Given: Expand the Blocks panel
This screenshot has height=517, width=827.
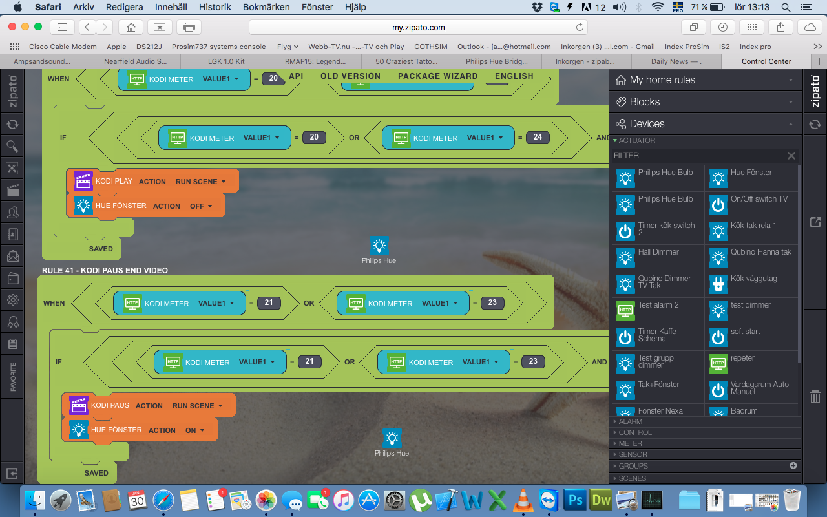Looking at the screenshot, I should [705, 101].
